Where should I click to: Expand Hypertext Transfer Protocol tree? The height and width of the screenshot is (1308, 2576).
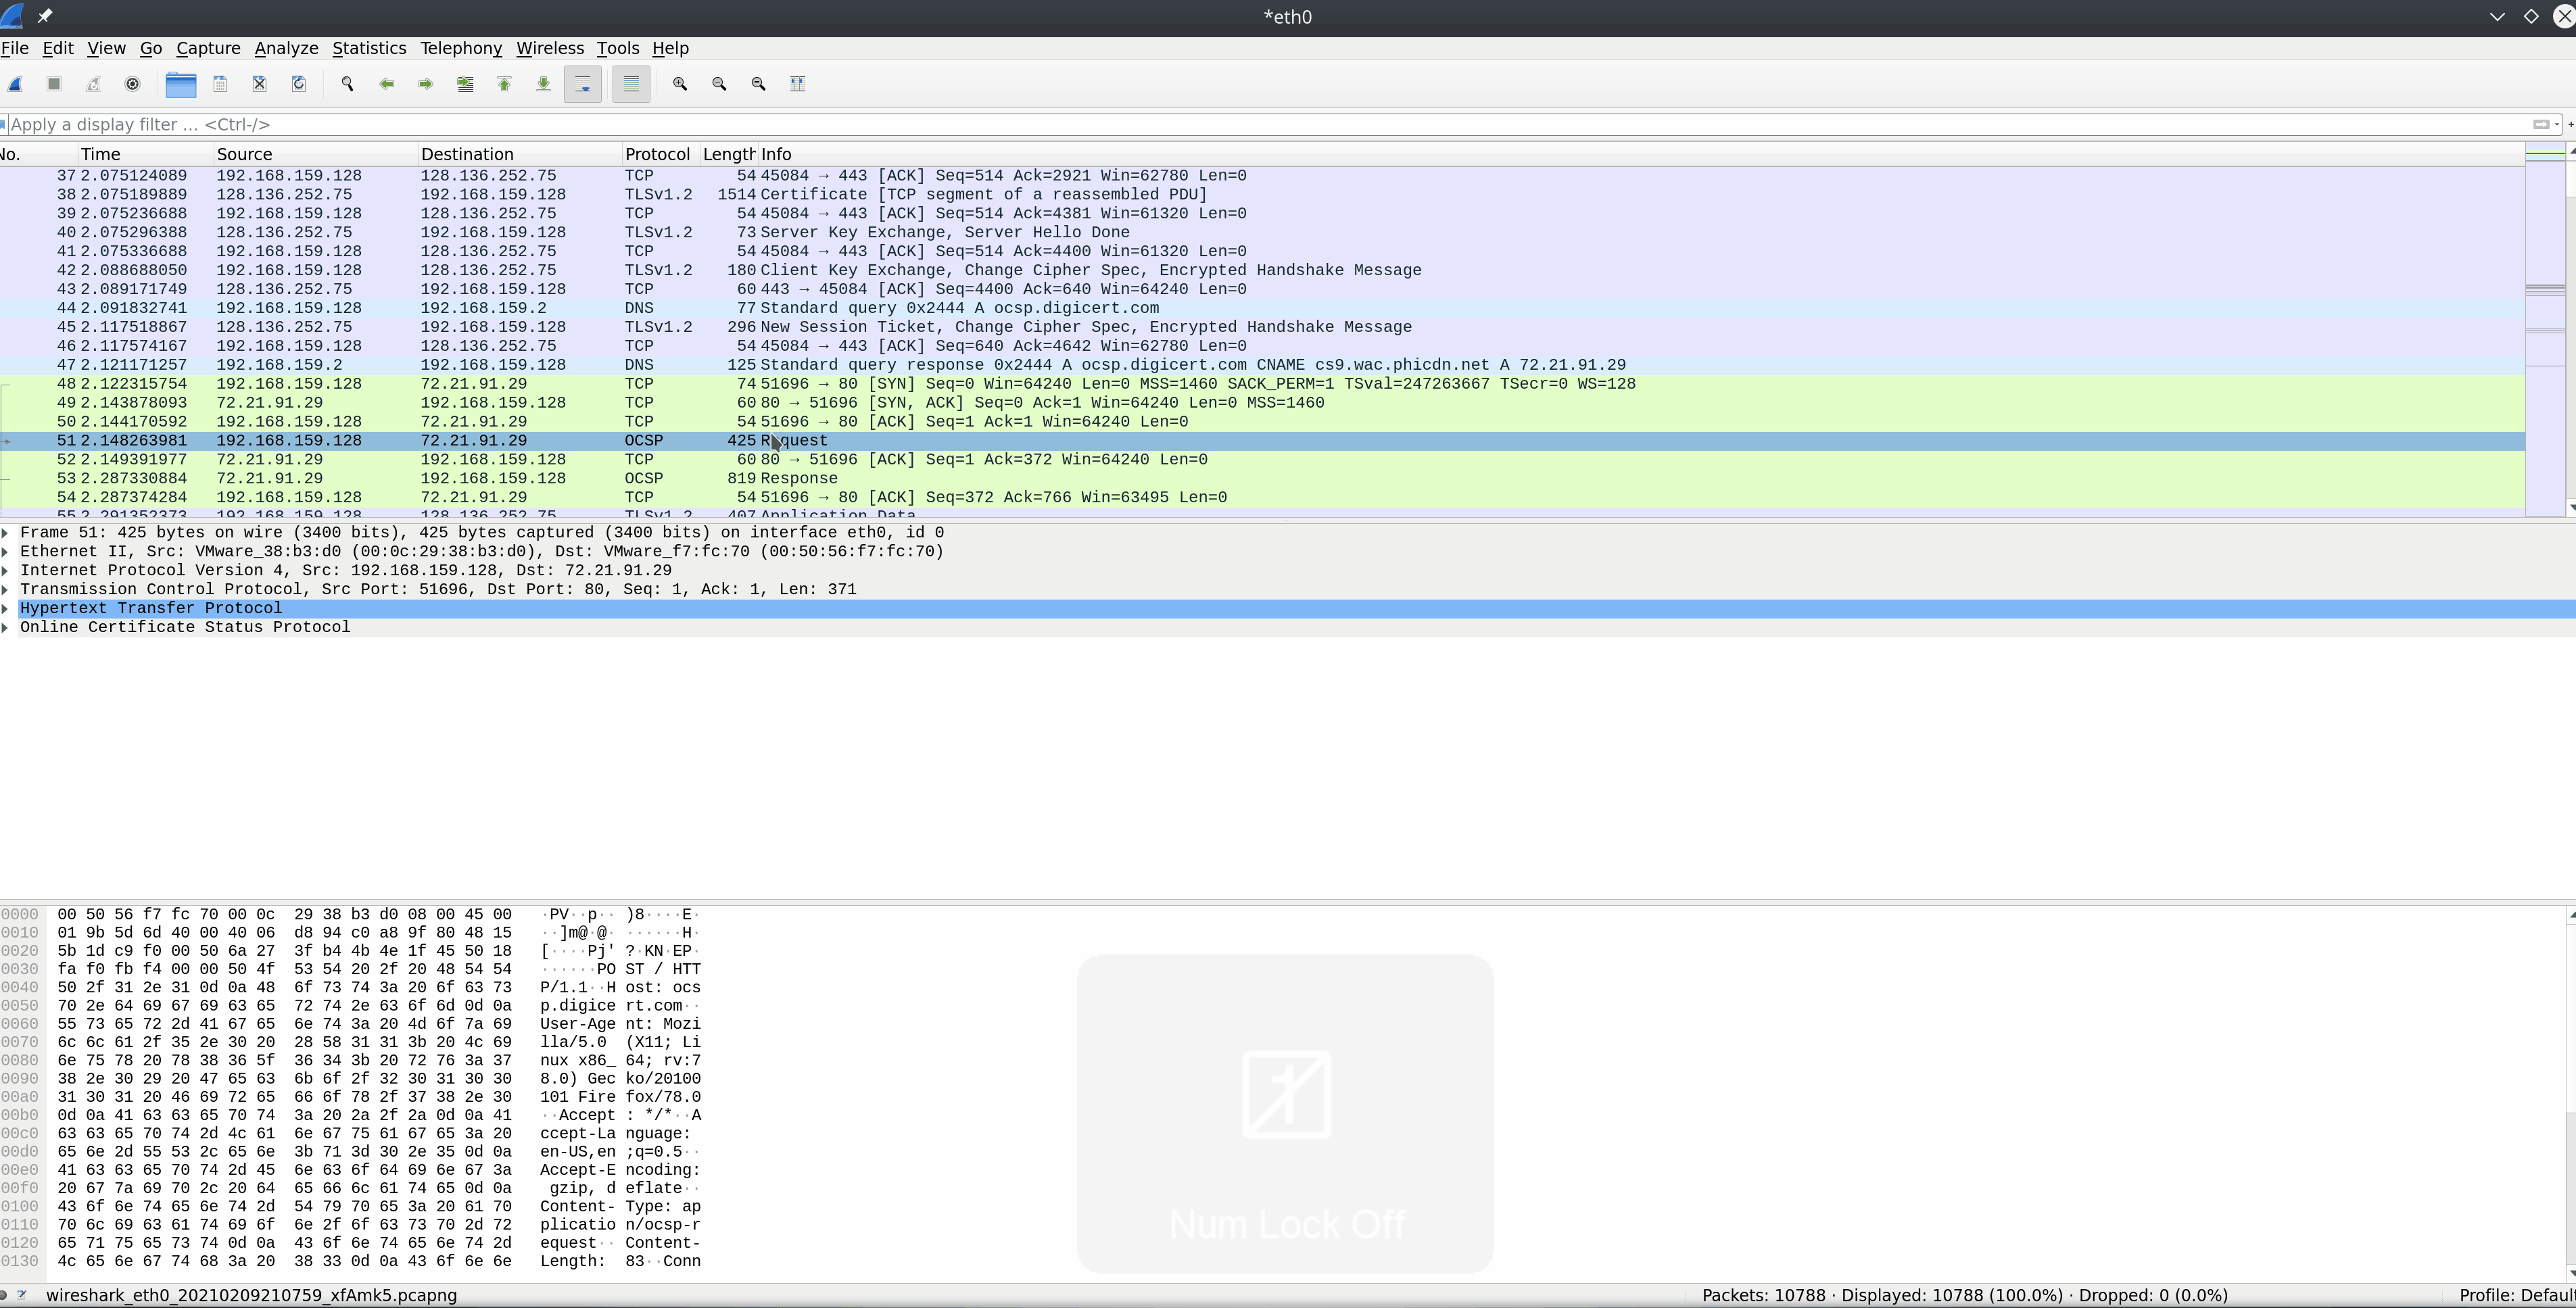click(6, 609)
